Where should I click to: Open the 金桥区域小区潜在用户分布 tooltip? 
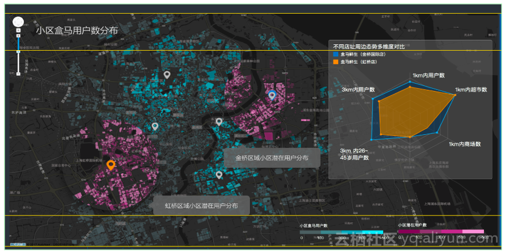272,158
